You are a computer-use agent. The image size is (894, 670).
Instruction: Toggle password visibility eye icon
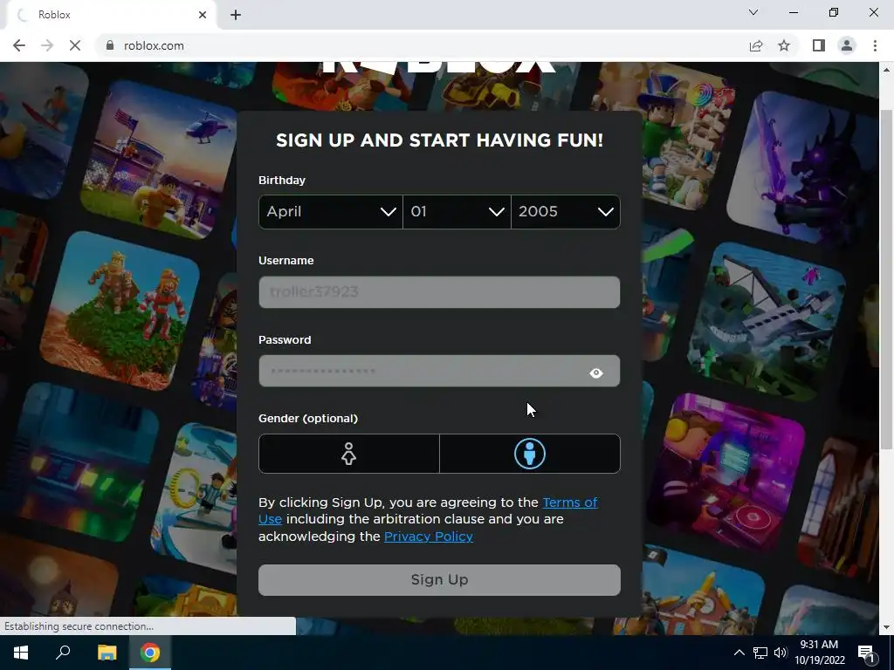(x=596, y=373)
